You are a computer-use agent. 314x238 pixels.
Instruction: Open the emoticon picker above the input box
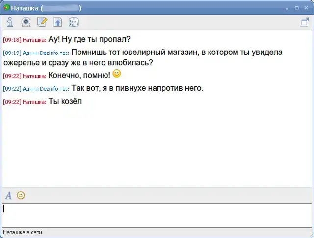(x=21, y=195)
